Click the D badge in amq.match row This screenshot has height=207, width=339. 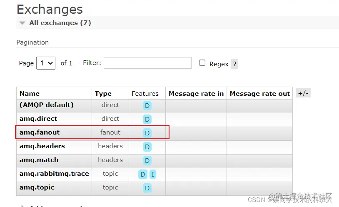pyautogui.click(x=147, y=160)
